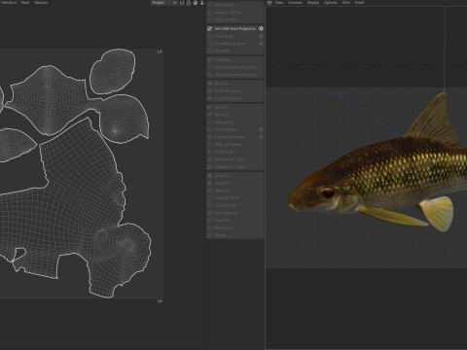Click the Fit UV to Canvas icon
Image resolution: width=467 pixels, height=350 pixels.
(x=209, y=91)
